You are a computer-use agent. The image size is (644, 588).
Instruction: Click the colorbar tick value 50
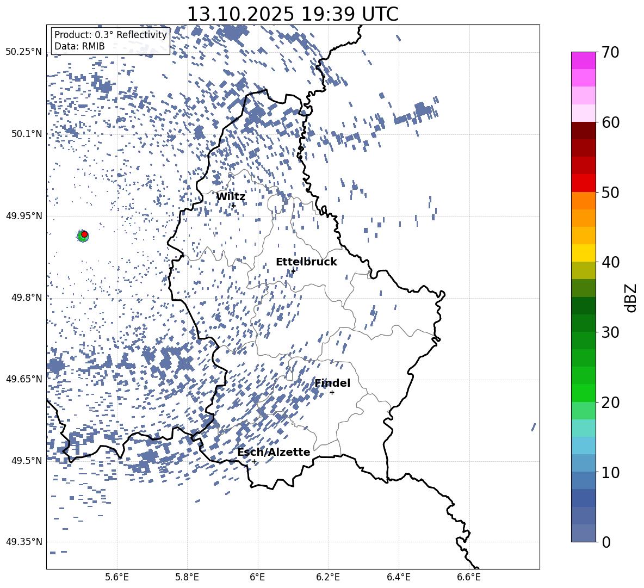(x=610, y=193)
